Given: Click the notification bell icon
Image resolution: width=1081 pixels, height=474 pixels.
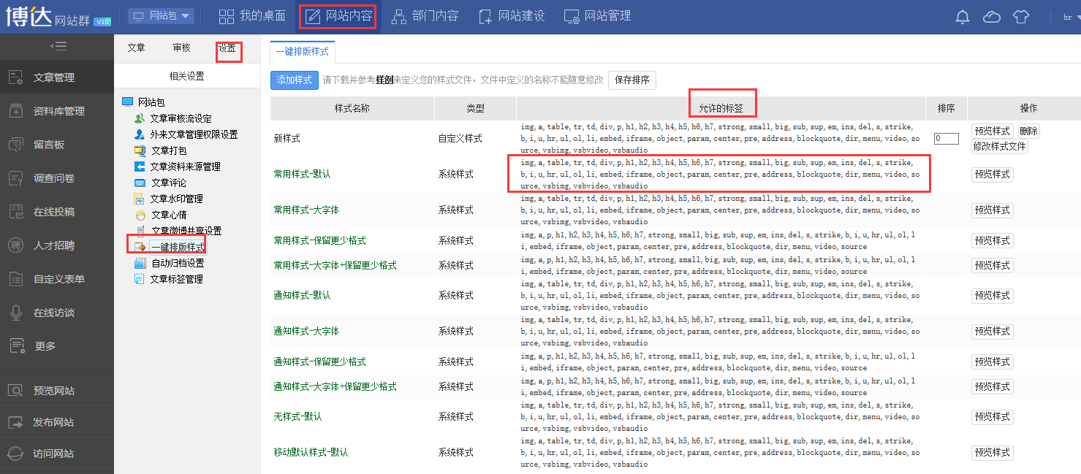Looking at the screenshot, I should (963, 17).
